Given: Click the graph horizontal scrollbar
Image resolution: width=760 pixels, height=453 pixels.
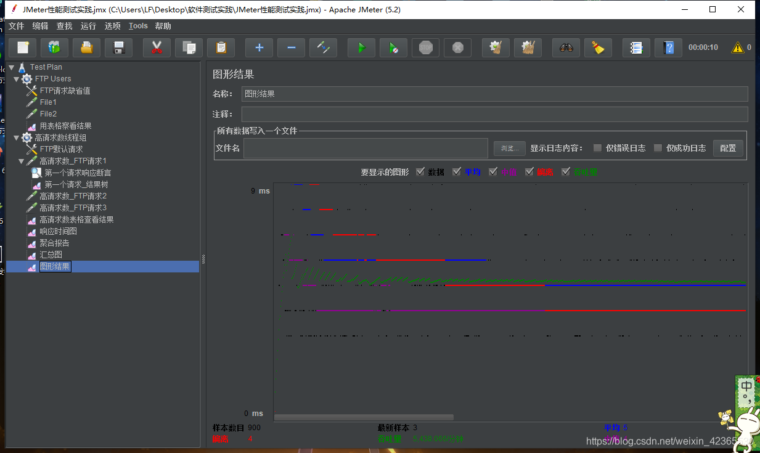Looking at the screenshot, I should click(x=364, y=417).
